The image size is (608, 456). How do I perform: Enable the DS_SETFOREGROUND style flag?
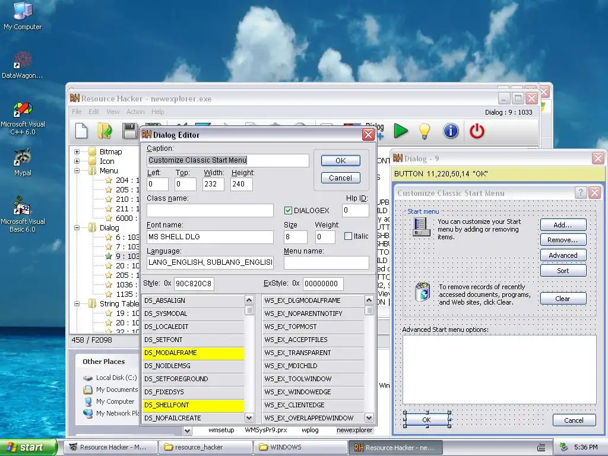tap(194, 379)
